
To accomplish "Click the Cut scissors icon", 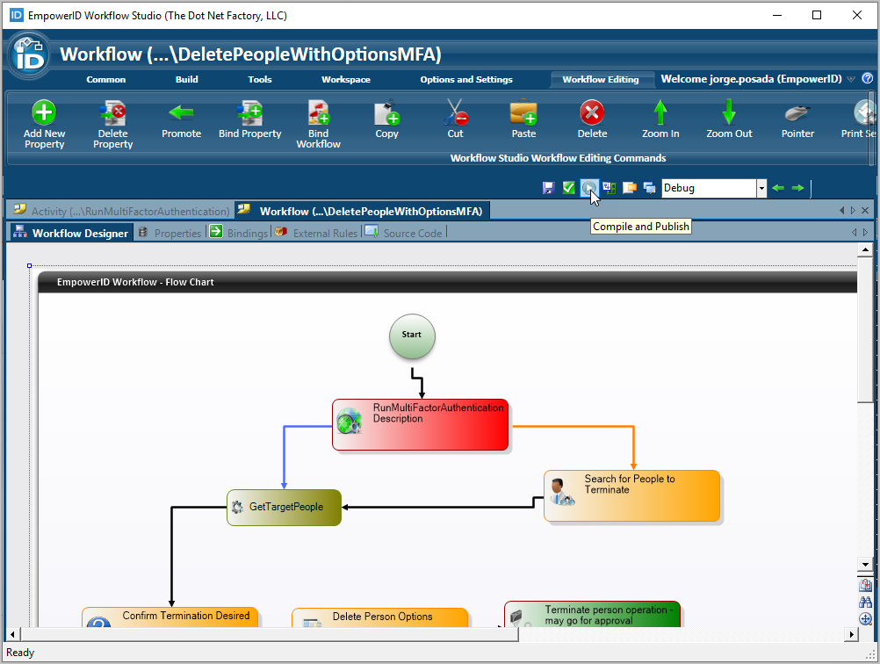I will pos(455,112).
